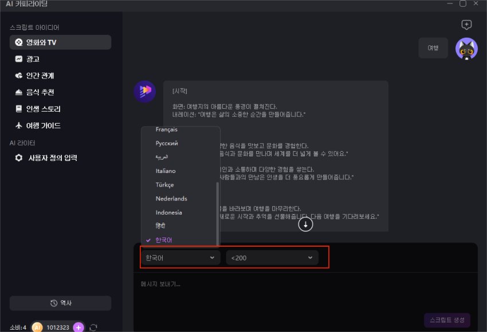Click the new chat icon at top right

(466, 25)
